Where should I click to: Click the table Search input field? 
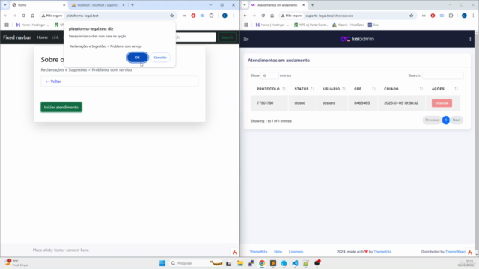click(x=442, y=75)
